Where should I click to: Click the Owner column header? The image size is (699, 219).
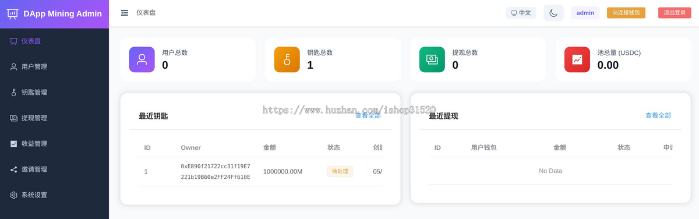click(x=191, y=148)
